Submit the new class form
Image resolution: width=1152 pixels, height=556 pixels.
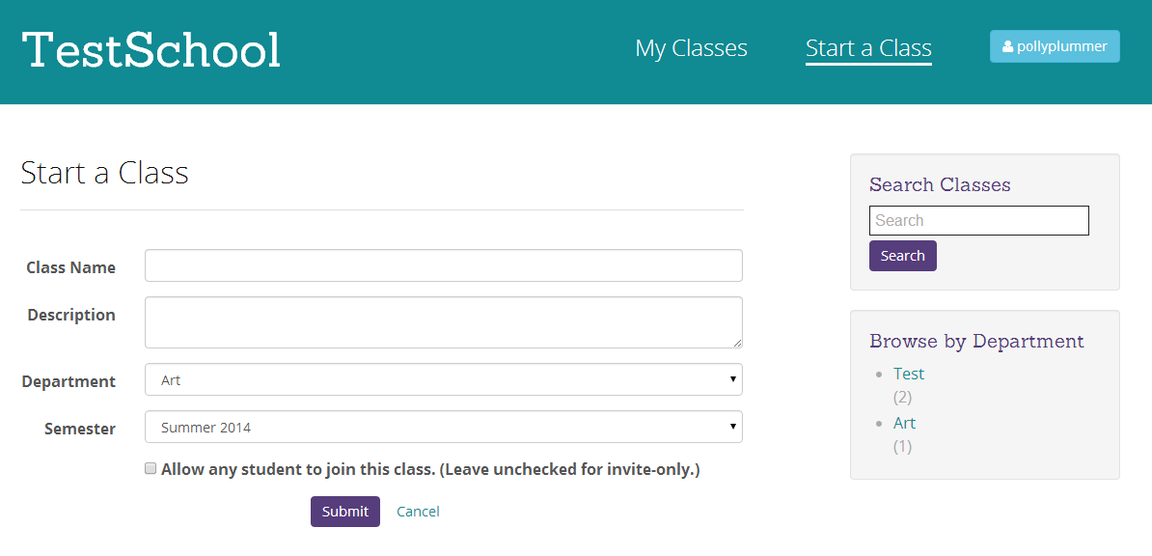[344, 511]
